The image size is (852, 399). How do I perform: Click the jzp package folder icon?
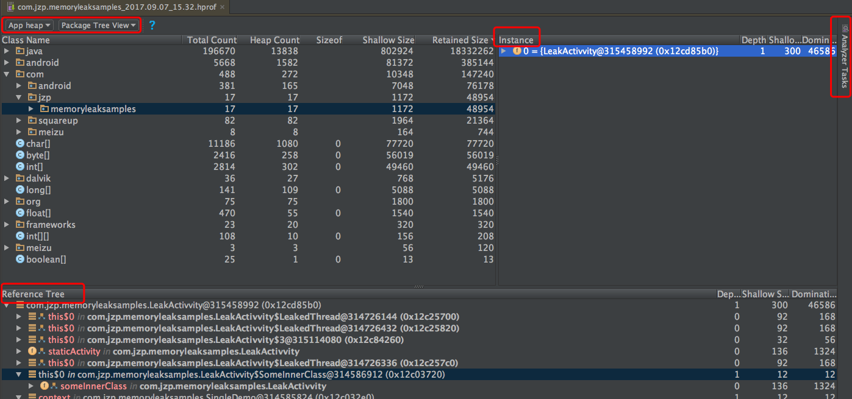click(32, 97)
